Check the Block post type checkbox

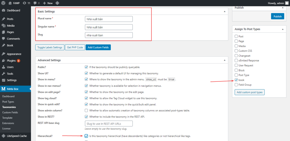236,70
